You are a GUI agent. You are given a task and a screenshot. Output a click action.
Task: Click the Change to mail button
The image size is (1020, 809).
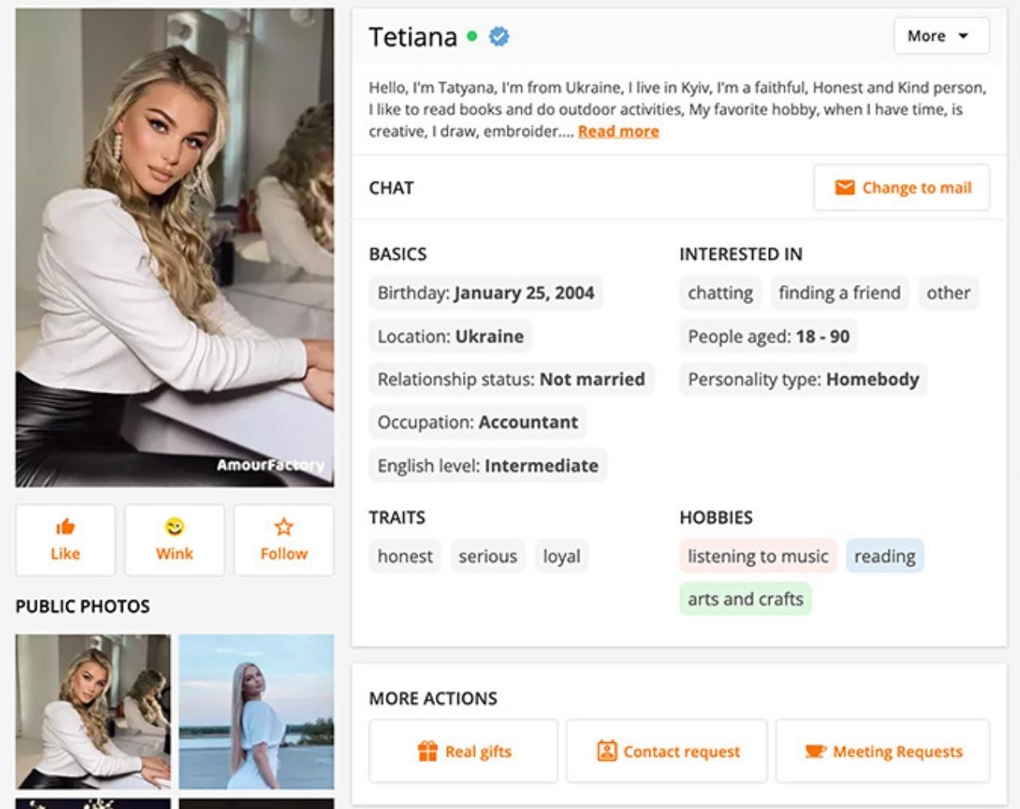pyautogui.click(x=901, y=187)
